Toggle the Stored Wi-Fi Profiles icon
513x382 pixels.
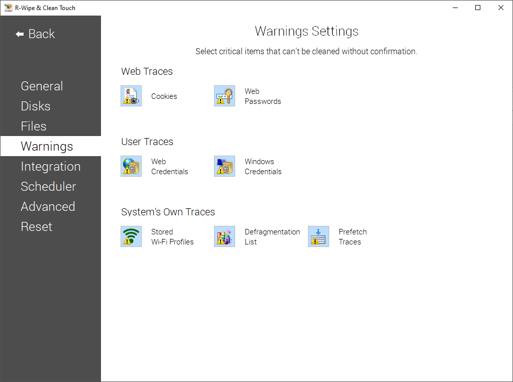[131, 236]
